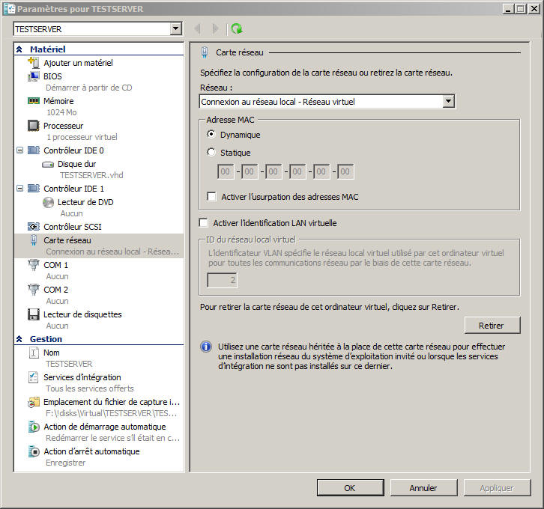544x509 pixels.
Task: Open the Réseau connection dropdown
Action: [x=448, y=102]
